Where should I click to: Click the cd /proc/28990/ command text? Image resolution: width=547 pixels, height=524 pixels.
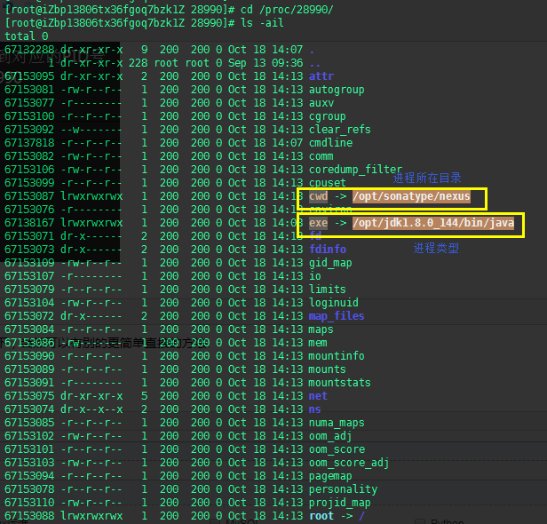point(287,10)
